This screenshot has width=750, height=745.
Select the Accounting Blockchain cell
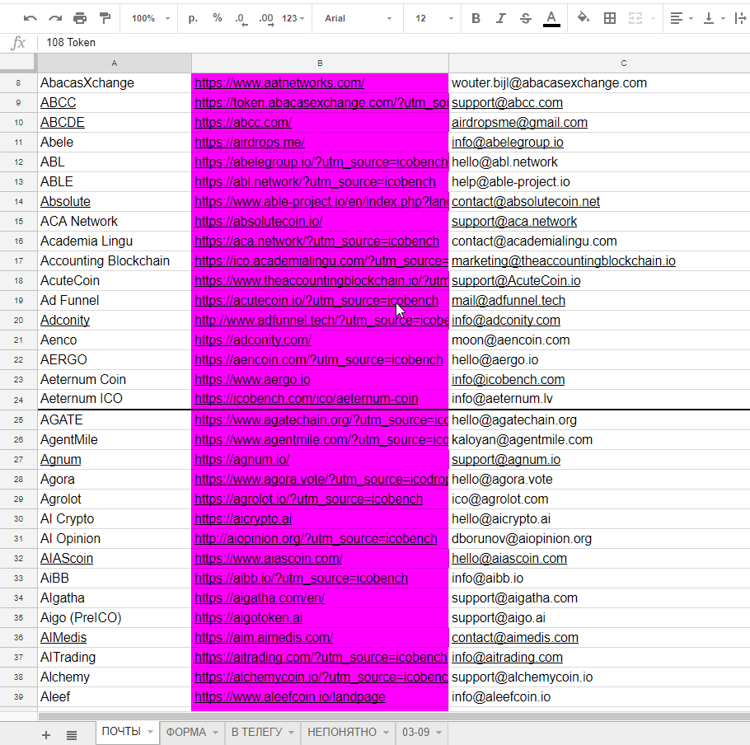pos(115,260)
